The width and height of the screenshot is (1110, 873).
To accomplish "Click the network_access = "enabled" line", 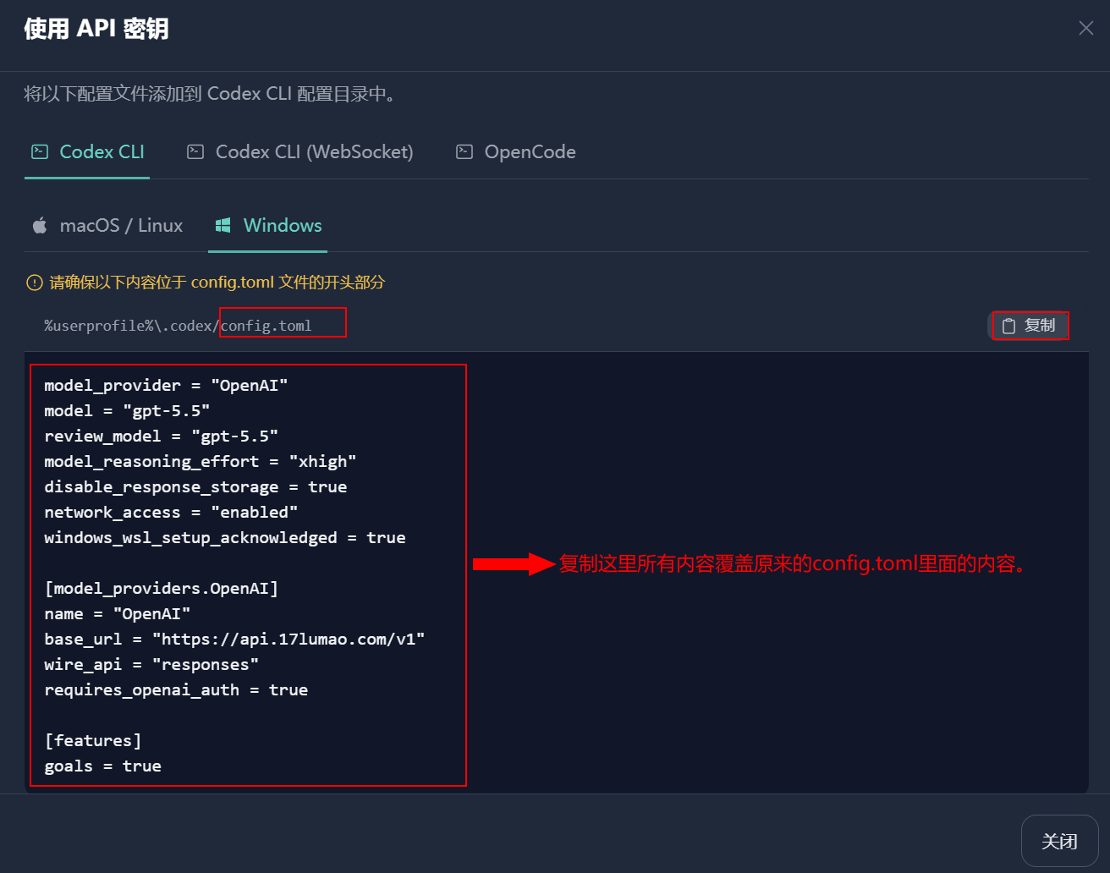I will [171, 513].
